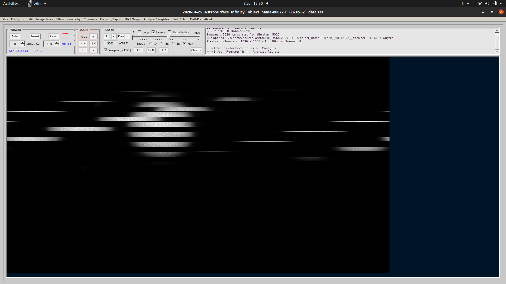This screenshot has height=284, width=506.
Task: Enable the Loop checkbox
Action: tap(139, 32)
